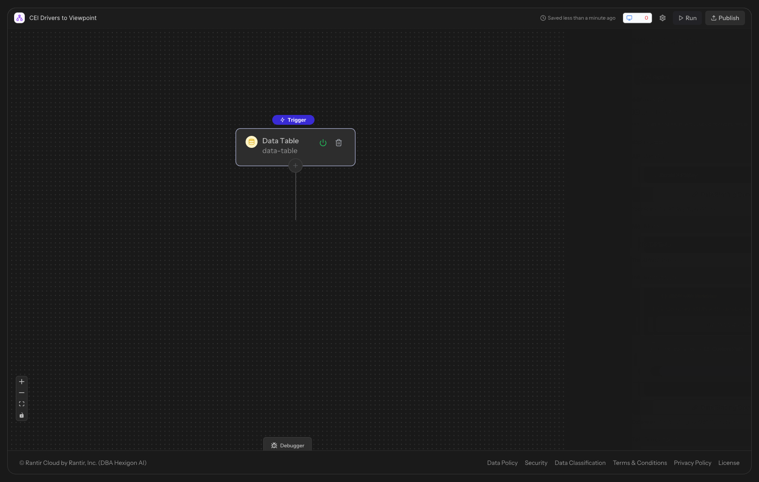Click the yellow database icon on the node

[251, 142]
